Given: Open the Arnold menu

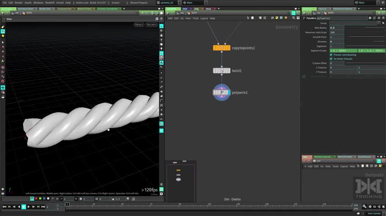Looking at the screenshot, I should 60,3.
